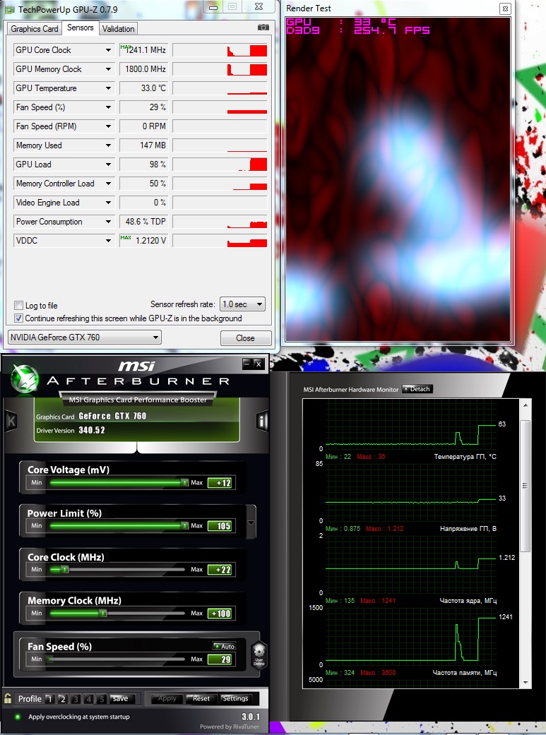Image resolution: width=546 pixels, height=735 pixels.
Task: Click the Memory Clock slider handle
Action: point(102,613)
